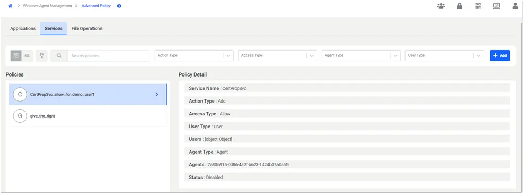Click the search magnifier icon

click(59, 56)
